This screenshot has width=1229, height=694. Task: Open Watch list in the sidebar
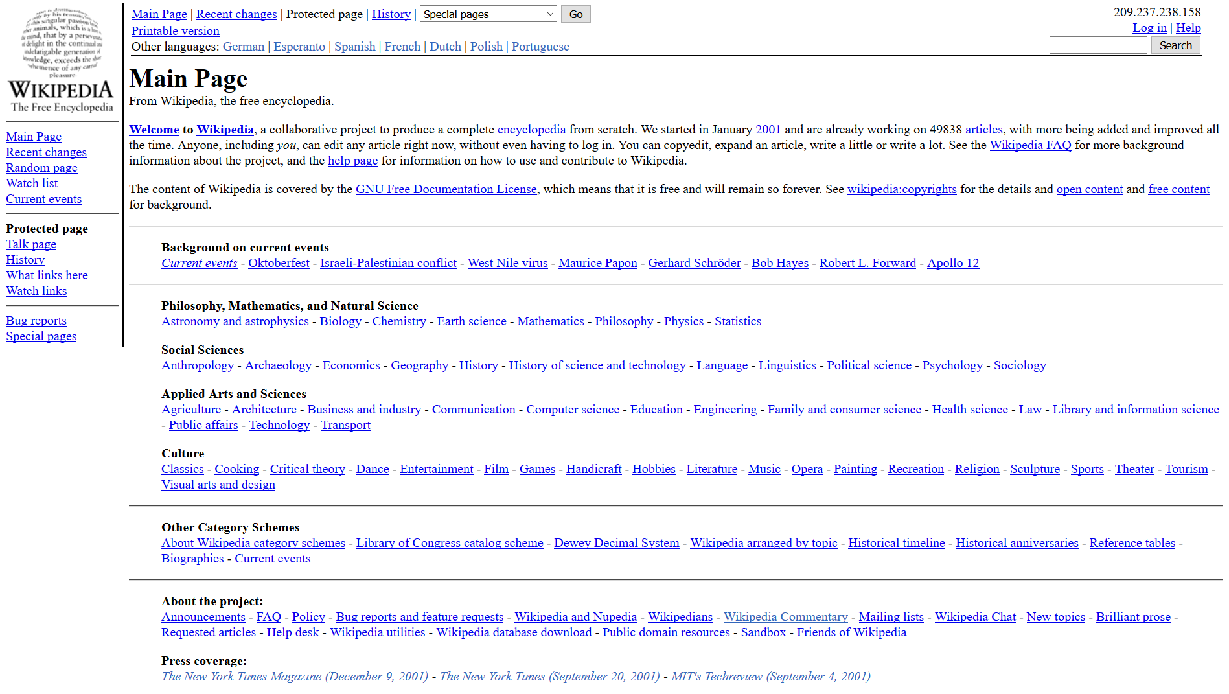pyautogui.click(x=32, y=183)
